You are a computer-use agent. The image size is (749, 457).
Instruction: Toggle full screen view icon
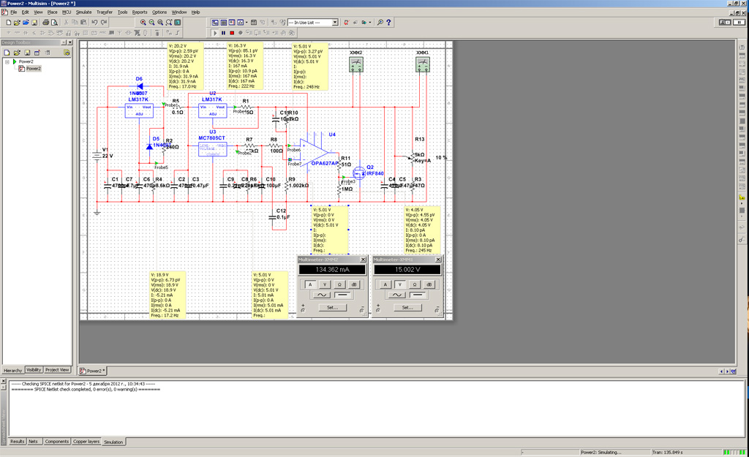pos(178,23)
